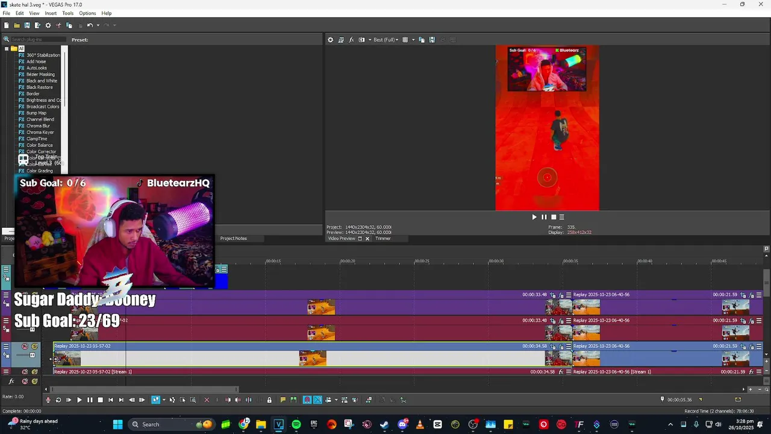
Task: Toggle Split Screen View in the preview
Action: (x=361, y=40)
